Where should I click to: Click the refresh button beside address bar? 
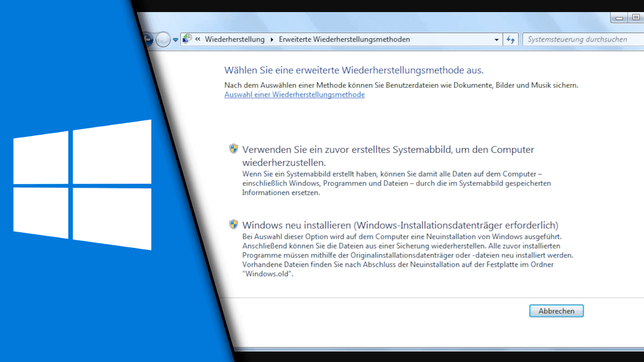(x=511, y=39)
